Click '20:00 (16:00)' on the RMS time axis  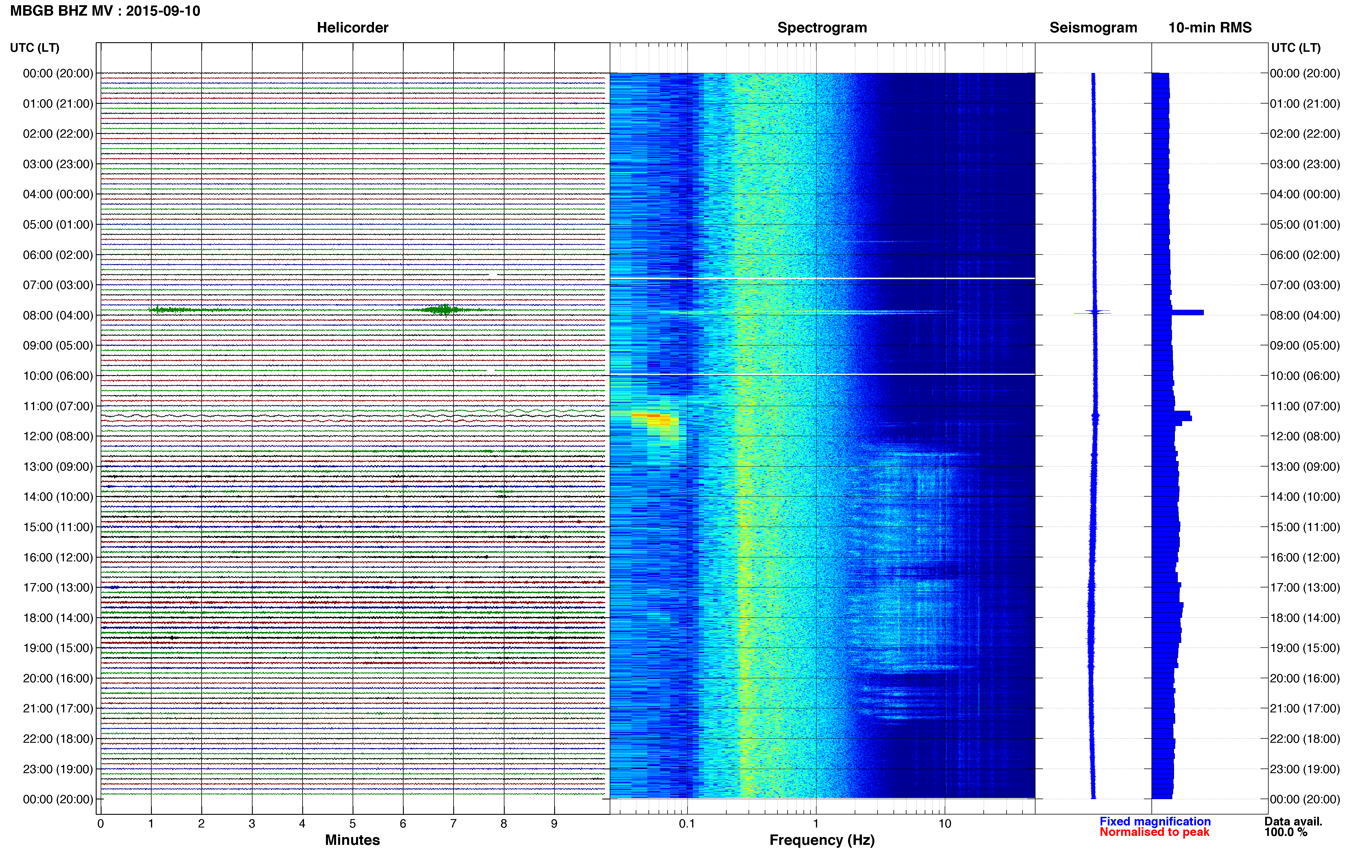tap(1305, 679)
